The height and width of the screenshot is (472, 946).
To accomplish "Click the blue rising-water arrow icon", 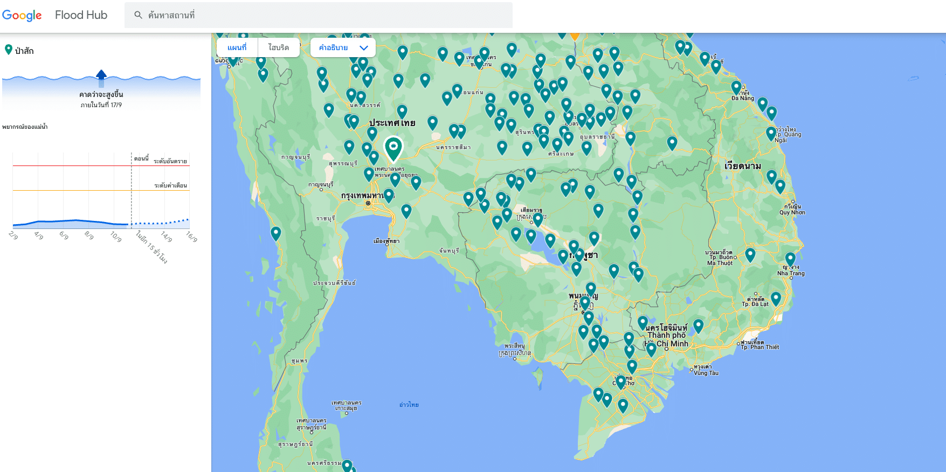I will click(x=101, y=78).
